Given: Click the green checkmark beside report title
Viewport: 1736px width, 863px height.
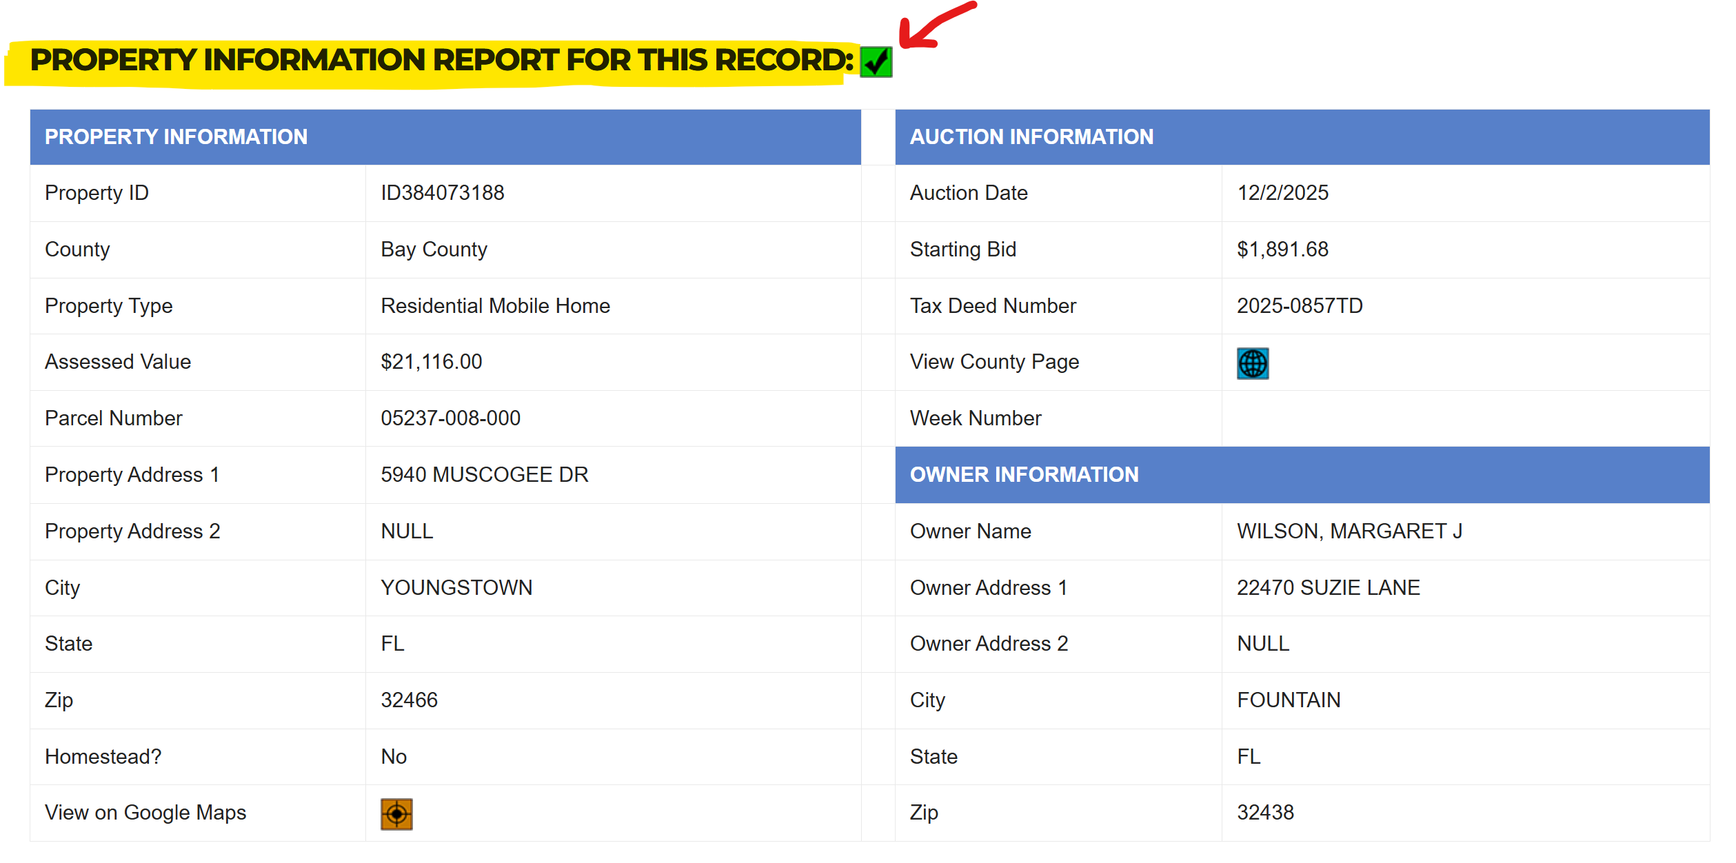Looking at the screenshot, I should 876,62.
